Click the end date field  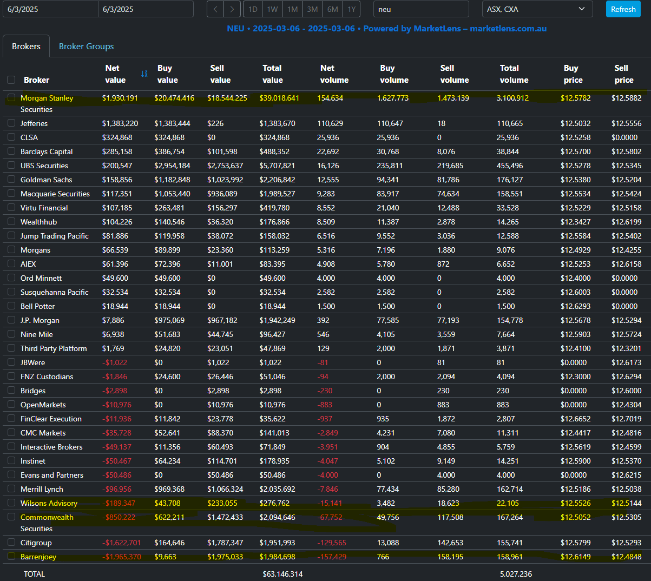[x=146, y=9]
